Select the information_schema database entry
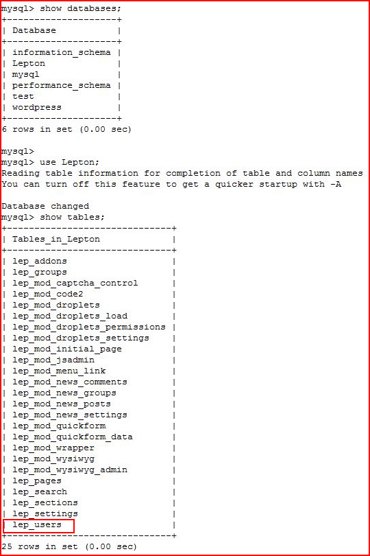 pyautogui.click(x=62, y=52)
